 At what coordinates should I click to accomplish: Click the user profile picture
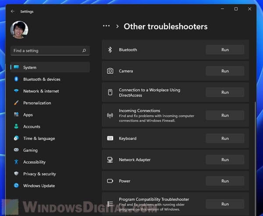pyautogui.click(x=19, y=30)
